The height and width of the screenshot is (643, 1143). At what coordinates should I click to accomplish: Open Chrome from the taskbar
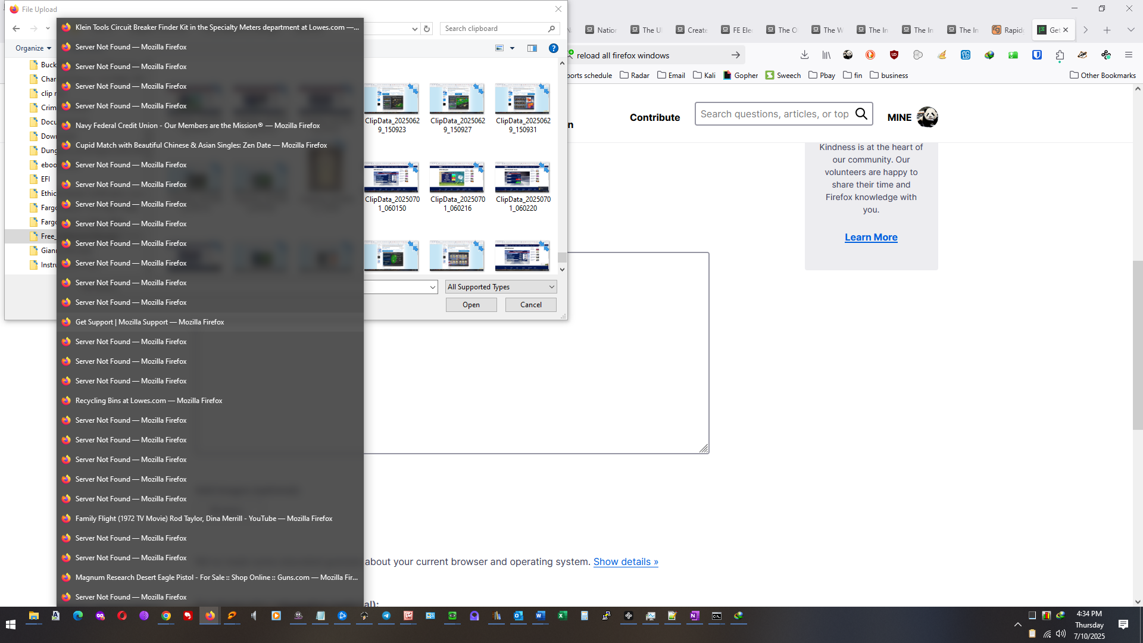click(x=166, y=616)
